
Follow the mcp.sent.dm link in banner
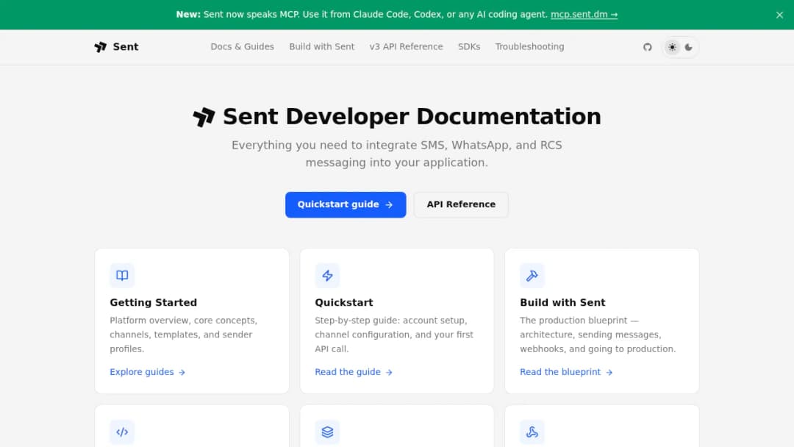[x=584, y=15]
